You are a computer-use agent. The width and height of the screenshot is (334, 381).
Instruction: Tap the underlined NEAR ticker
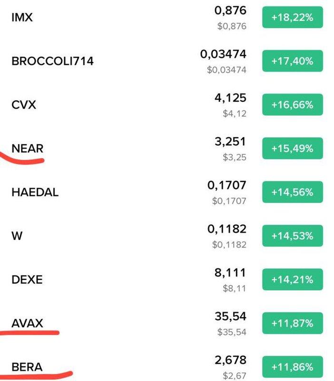pyautogui.click(x=28, y=149)
